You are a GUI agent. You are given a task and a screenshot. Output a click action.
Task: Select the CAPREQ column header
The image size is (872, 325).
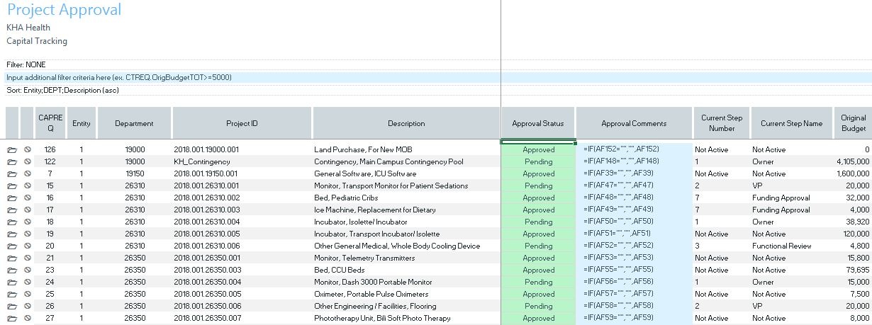point(50,123)
